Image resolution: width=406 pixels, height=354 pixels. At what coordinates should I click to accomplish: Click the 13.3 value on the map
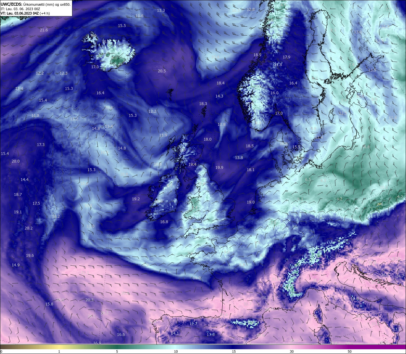point(161,10)
